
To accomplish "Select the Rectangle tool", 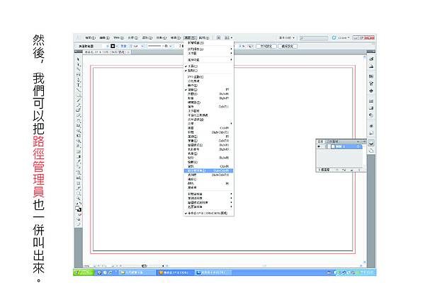I will (x=78, y=96).
